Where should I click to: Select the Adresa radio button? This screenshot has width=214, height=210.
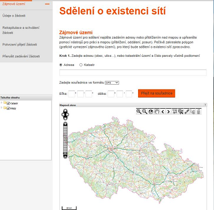click(x=61, y=65)
